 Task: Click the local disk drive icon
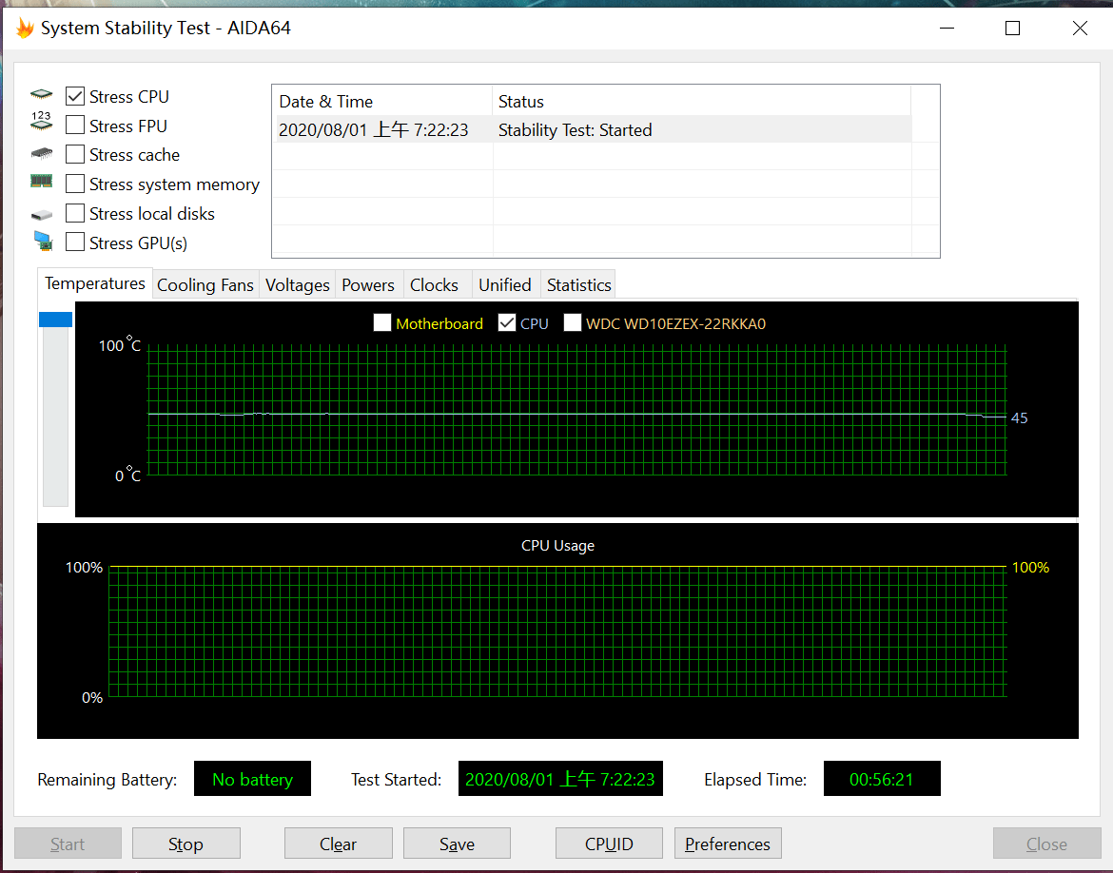(x=41, y=214)
